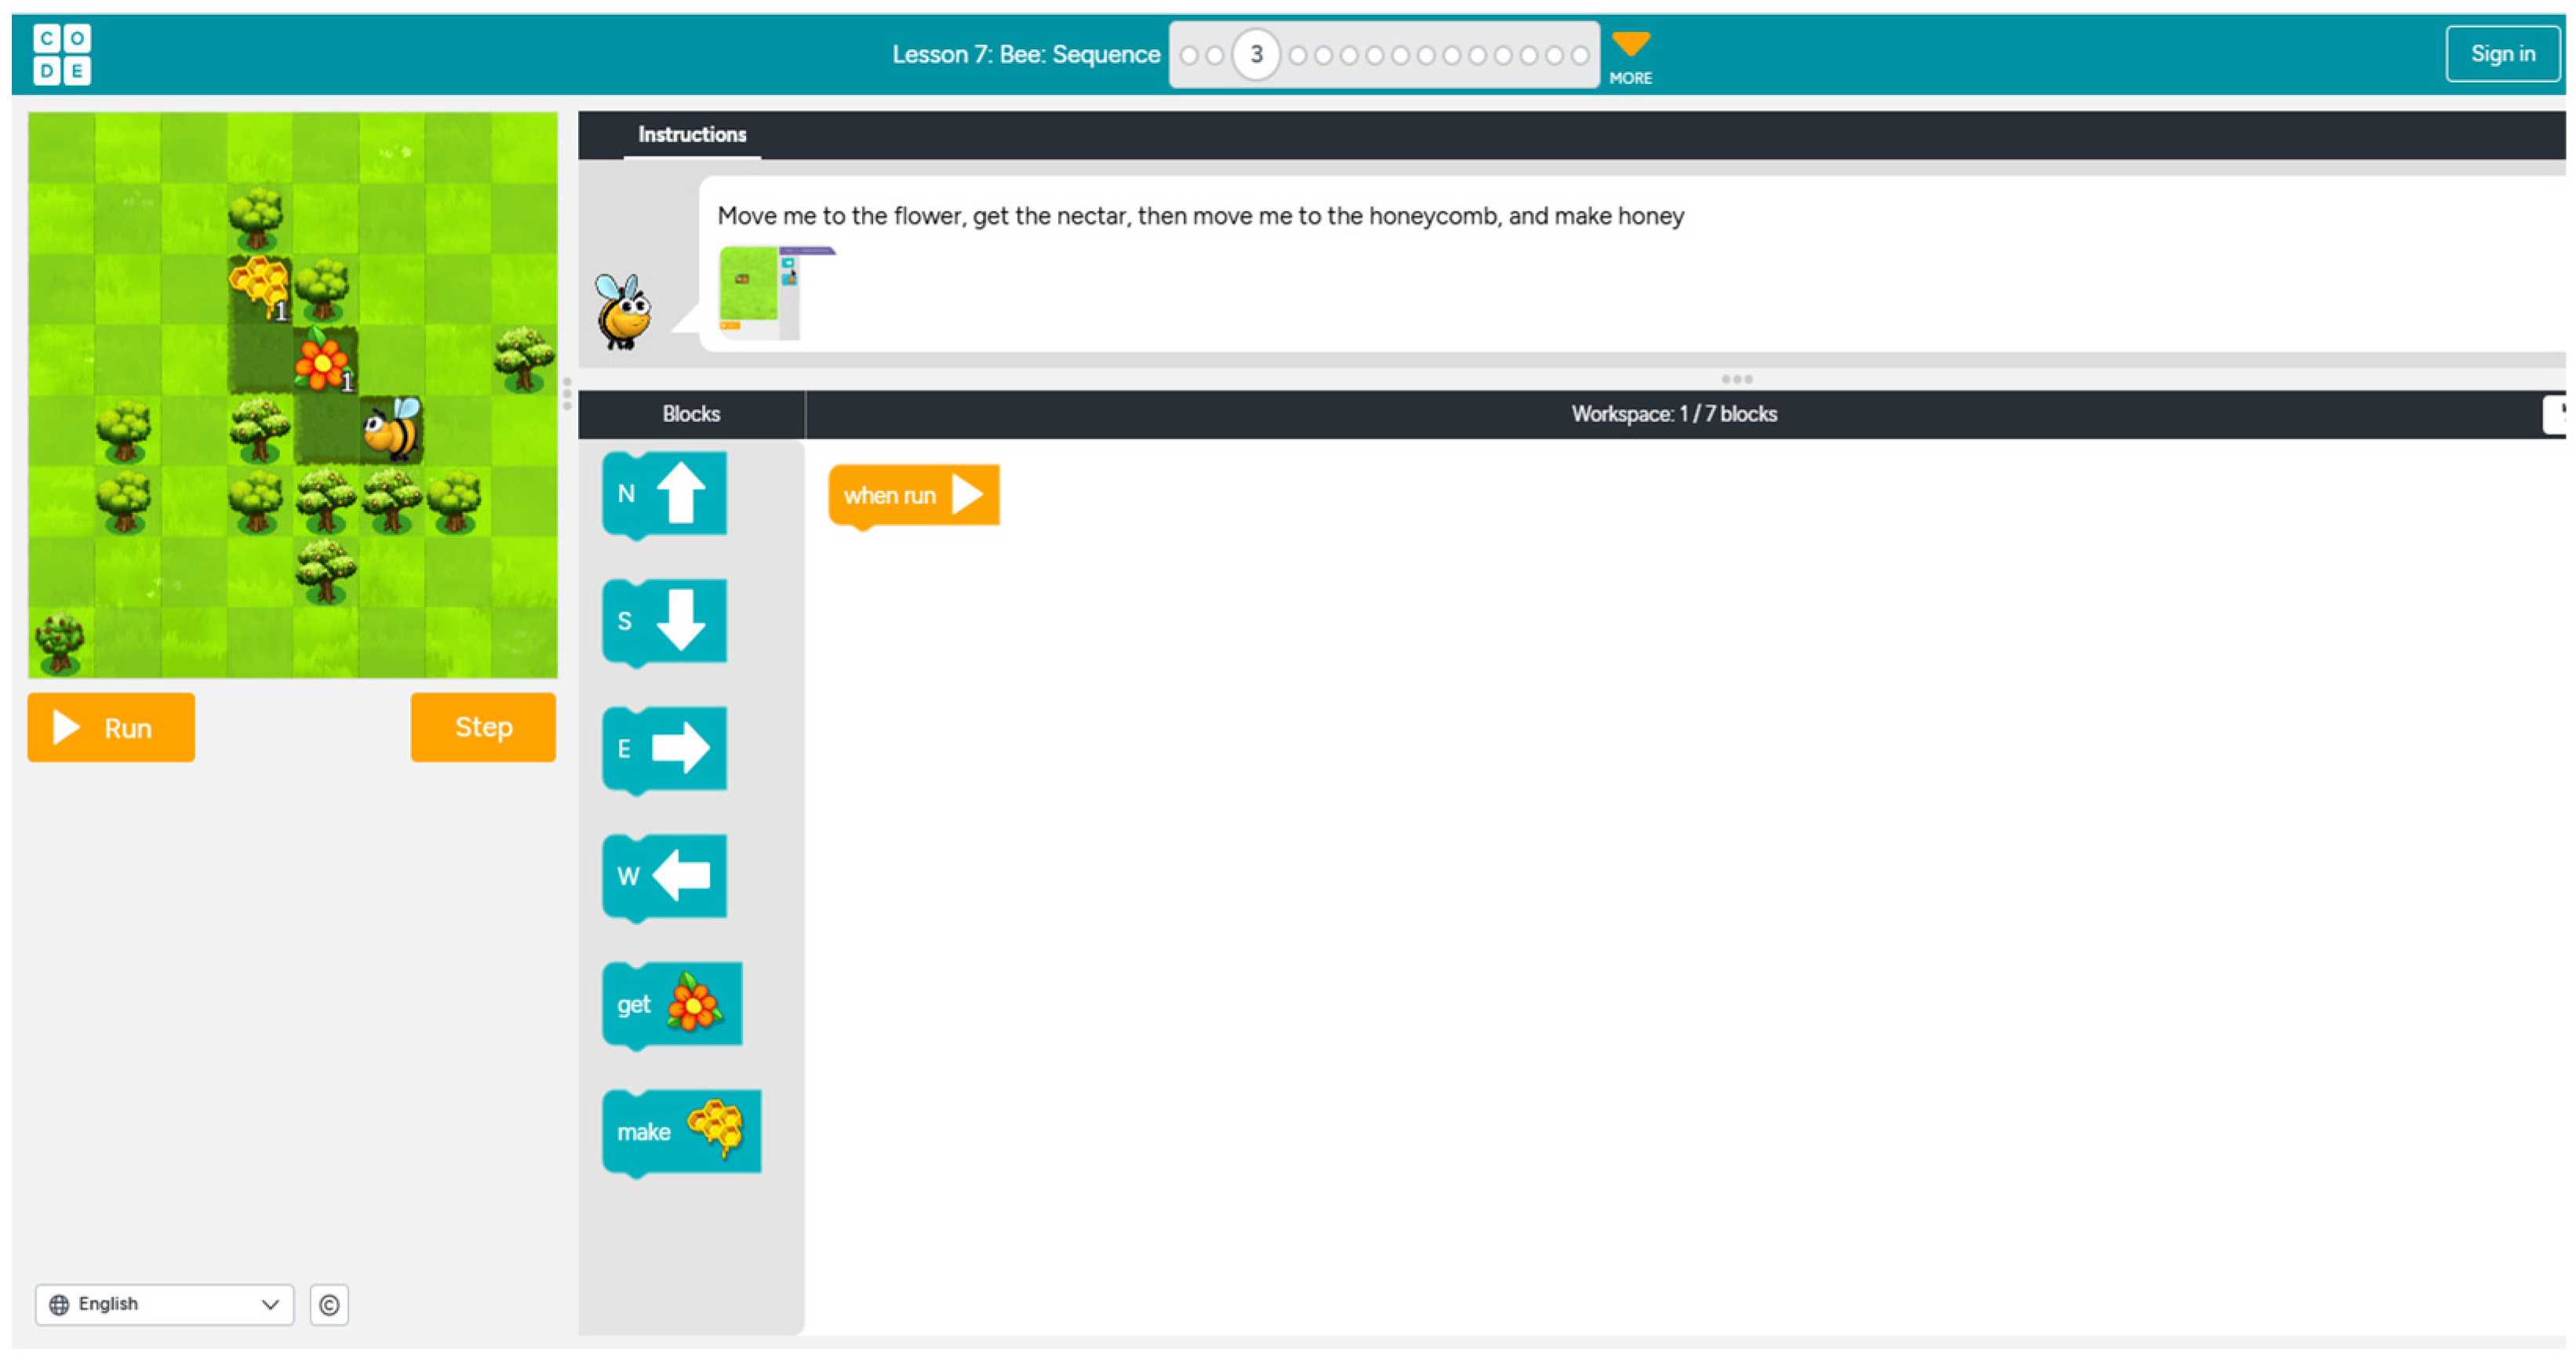This screenshot has width=2576, height=1364.
Task: Click the bee character in the maze
Action: tap(393, 428)
